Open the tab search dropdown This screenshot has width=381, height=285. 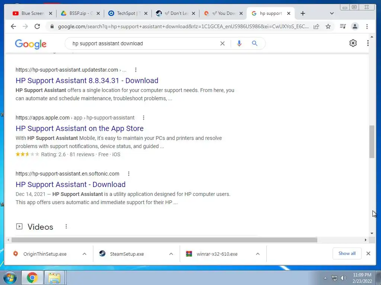(x=332, y=14)
